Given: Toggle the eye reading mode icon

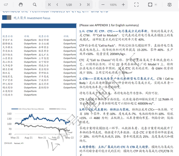Looking at the screenshot, I should pos(170,5).
